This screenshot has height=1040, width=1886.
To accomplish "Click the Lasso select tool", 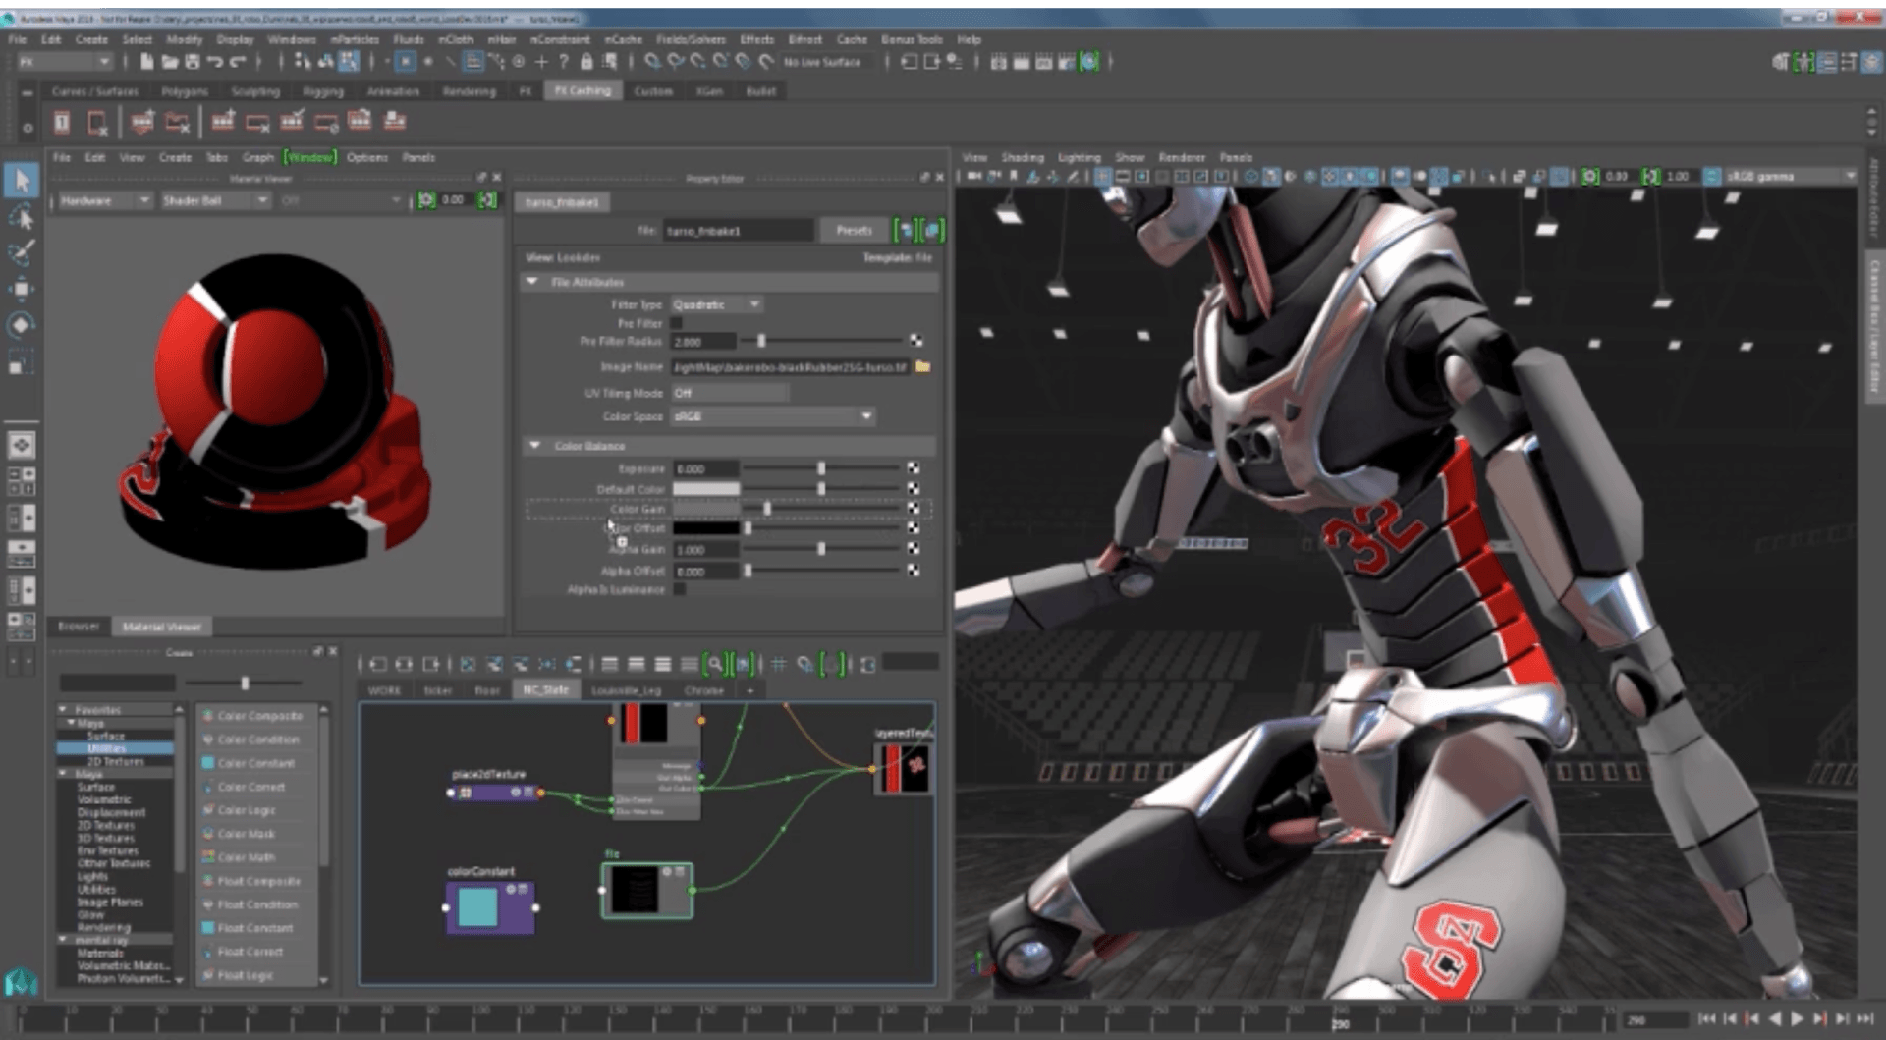I will [22, 217].
